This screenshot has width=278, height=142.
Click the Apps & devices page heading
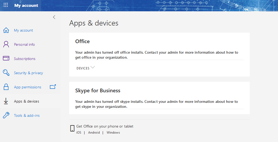[x=94, y=23]
